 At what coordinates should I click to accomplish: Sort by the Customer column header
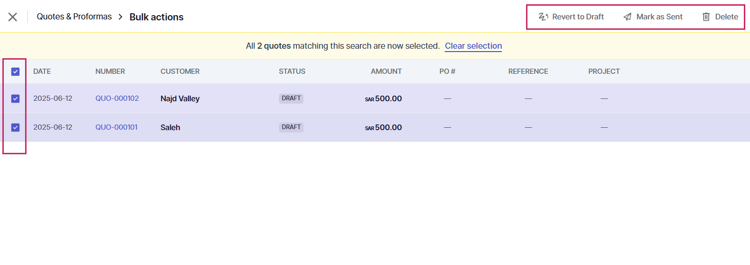click(x=180, y=71)
